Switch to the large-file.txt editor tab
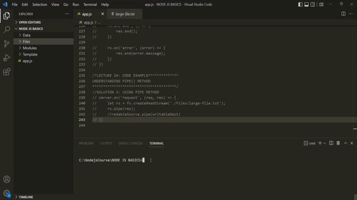Screen dimensions: 357x200 (125, 14)
